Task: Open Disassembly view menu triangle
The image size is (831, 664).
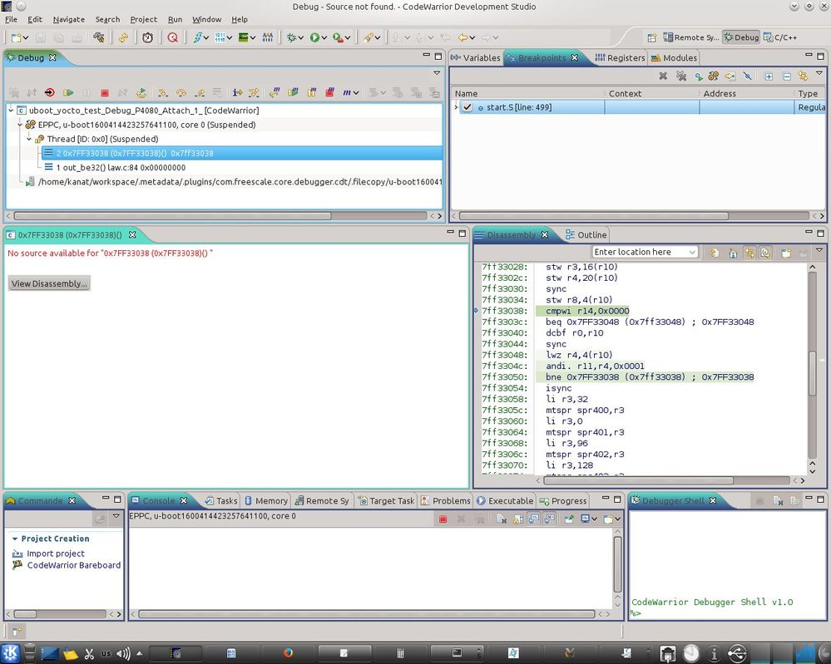Action: pyautogui.click(x=819, y=250)
